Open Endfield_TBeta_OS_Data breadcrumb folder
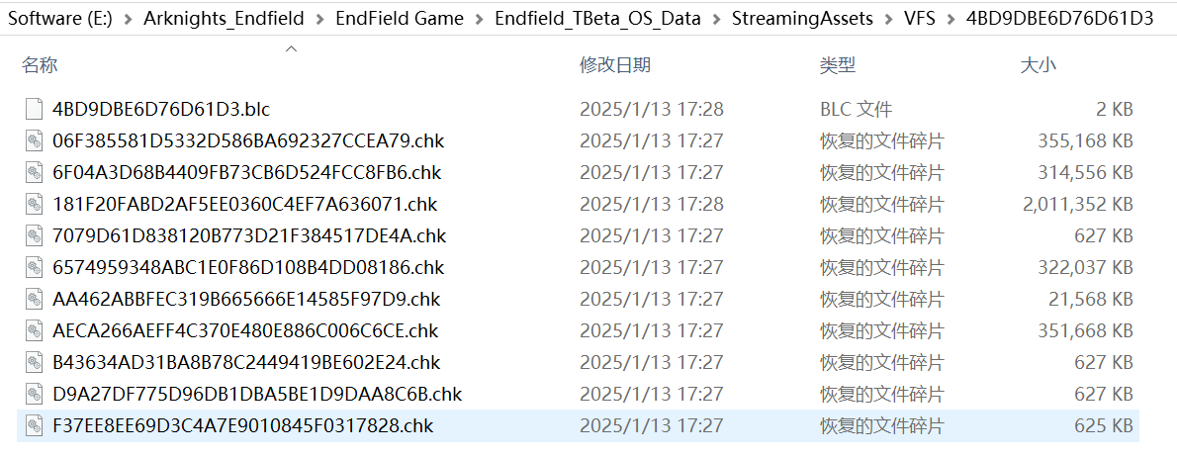The image size is (1177, 457). (596, 19)
